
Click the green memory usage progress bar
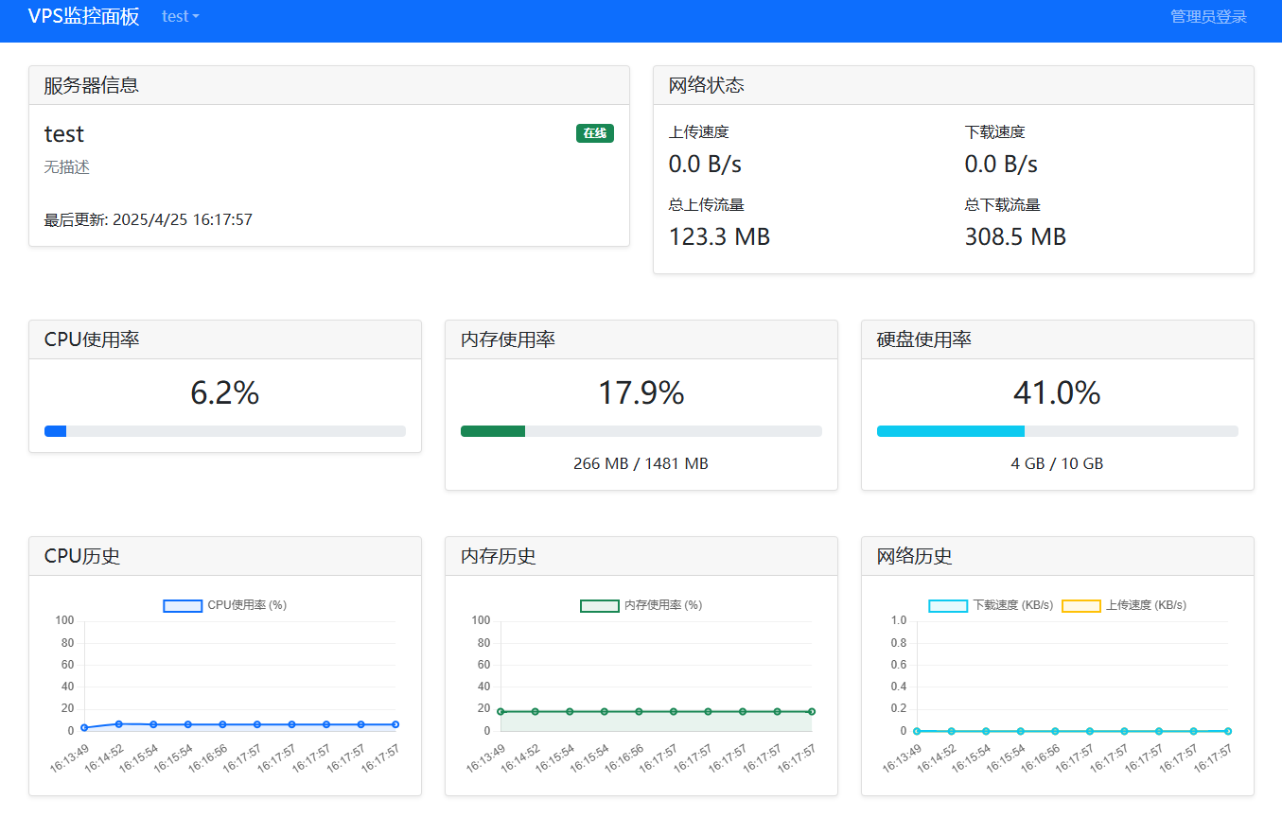click(493, 431)
